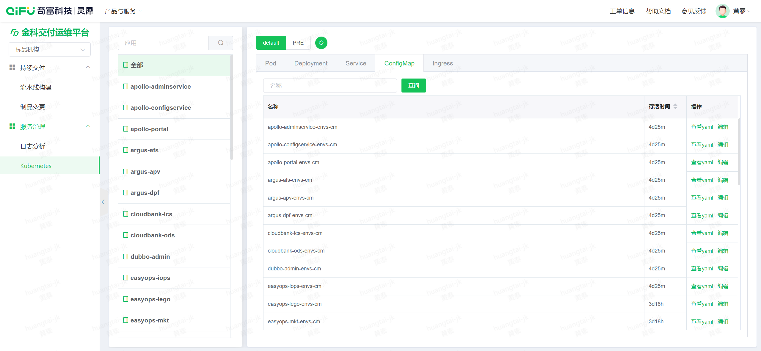The image size is (761, 351).
Task: Click the apollo-portal app list icon
Action: (x=125, y=129)
